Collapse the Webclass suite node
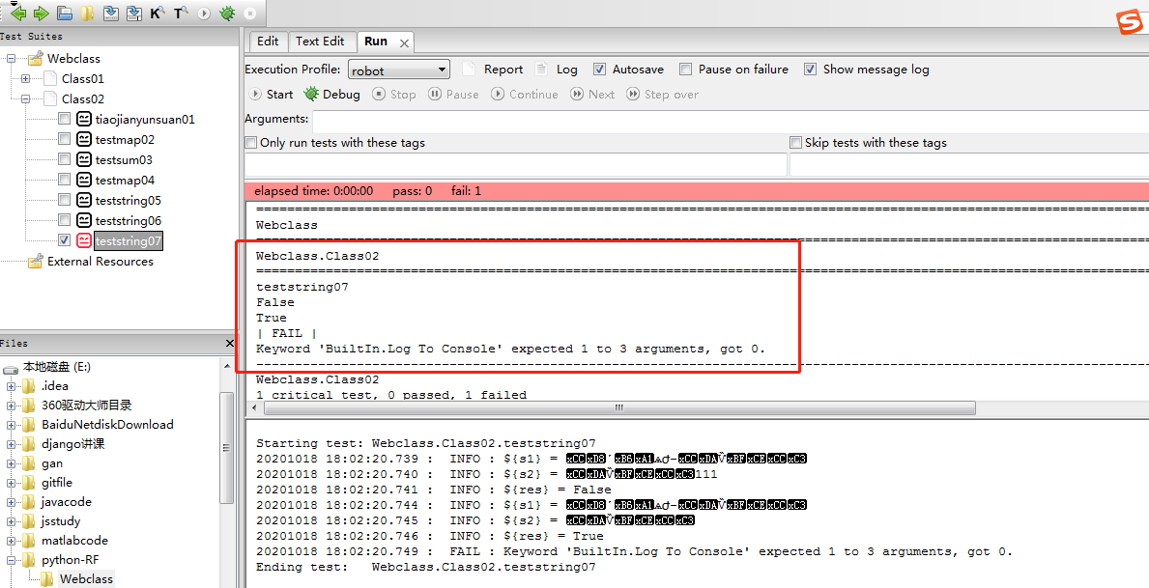This screenshot has width=1149, height=588. pyautogui.click(x=11, y=59)
